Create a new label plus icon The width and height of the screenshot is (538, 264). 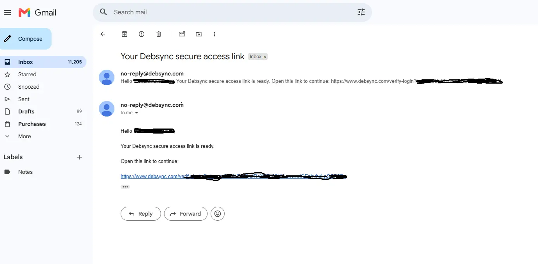point(80,157)
